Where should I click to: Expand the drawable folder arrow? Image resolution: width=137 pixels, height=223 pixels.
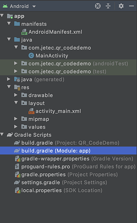(16, 95)
